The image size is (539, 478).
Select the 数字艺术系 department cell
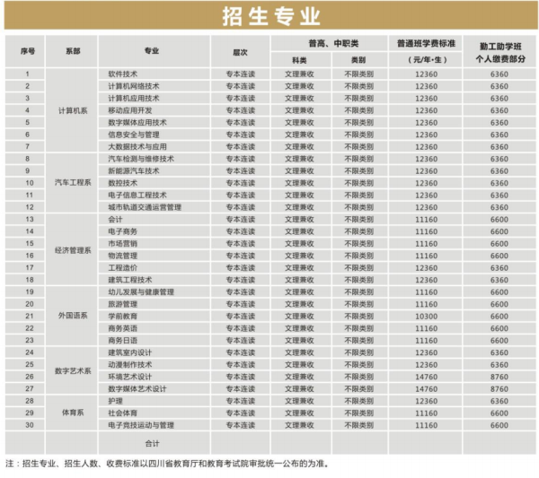coord(72,370)
